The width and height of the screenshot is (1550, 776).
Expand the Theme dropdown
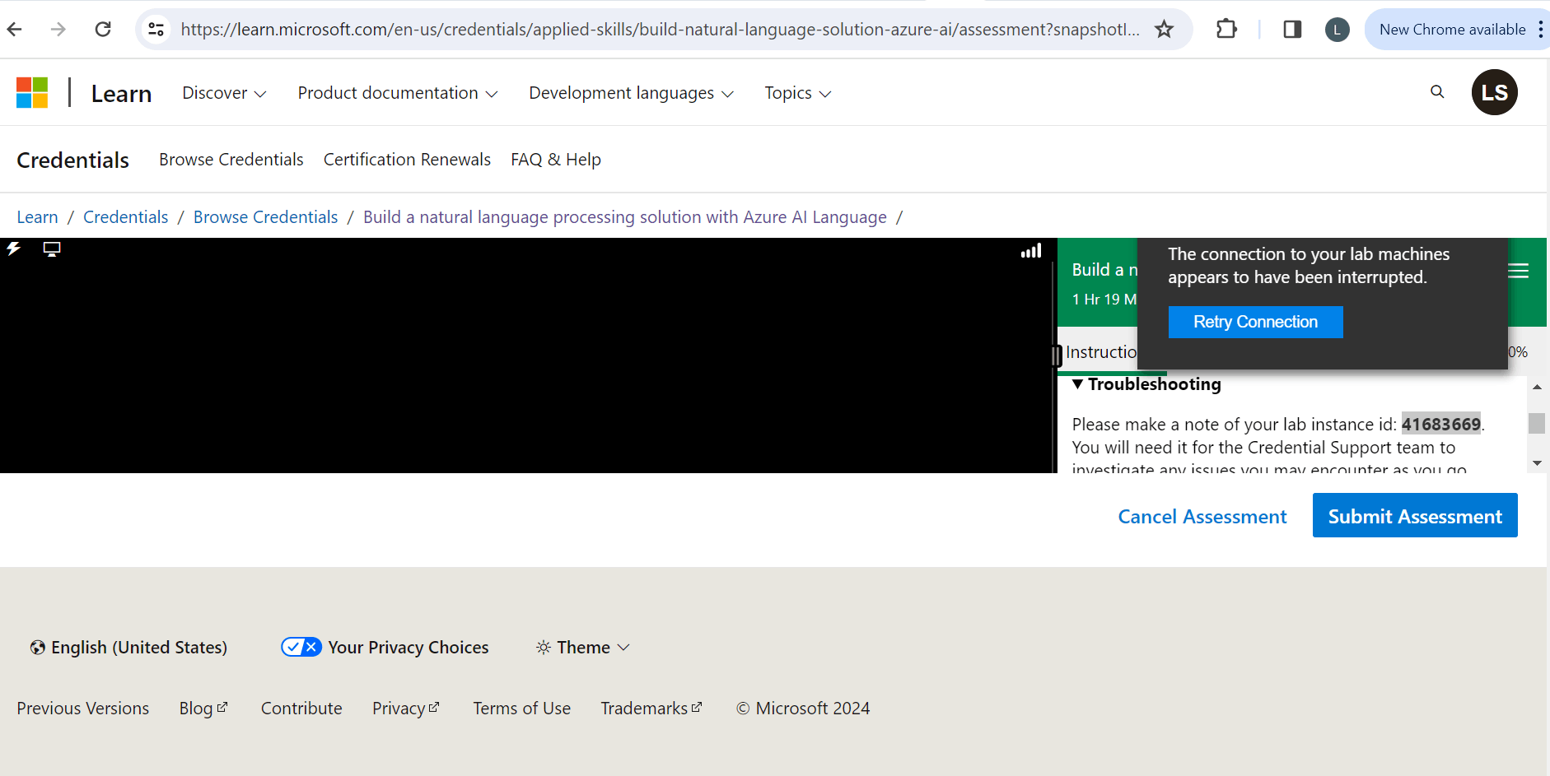(x=583, y=648)
